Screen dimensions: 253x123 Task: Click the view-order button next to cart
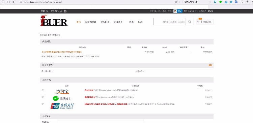click(207, 22)
